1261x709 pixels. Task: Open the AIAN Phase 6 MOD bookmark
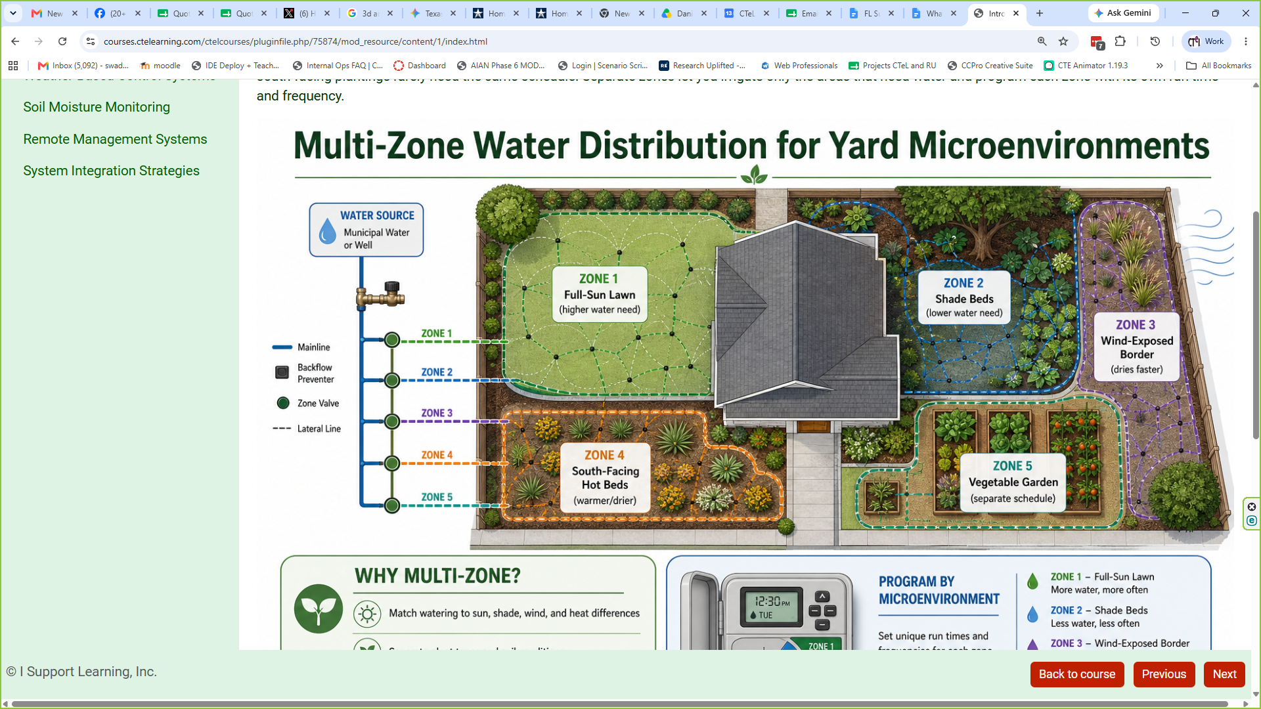501,66
